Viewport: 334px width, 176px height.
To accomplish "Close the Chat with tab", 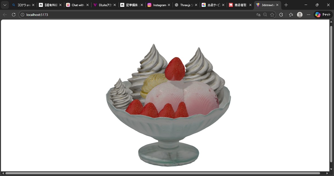I will [x=88, y=5].
